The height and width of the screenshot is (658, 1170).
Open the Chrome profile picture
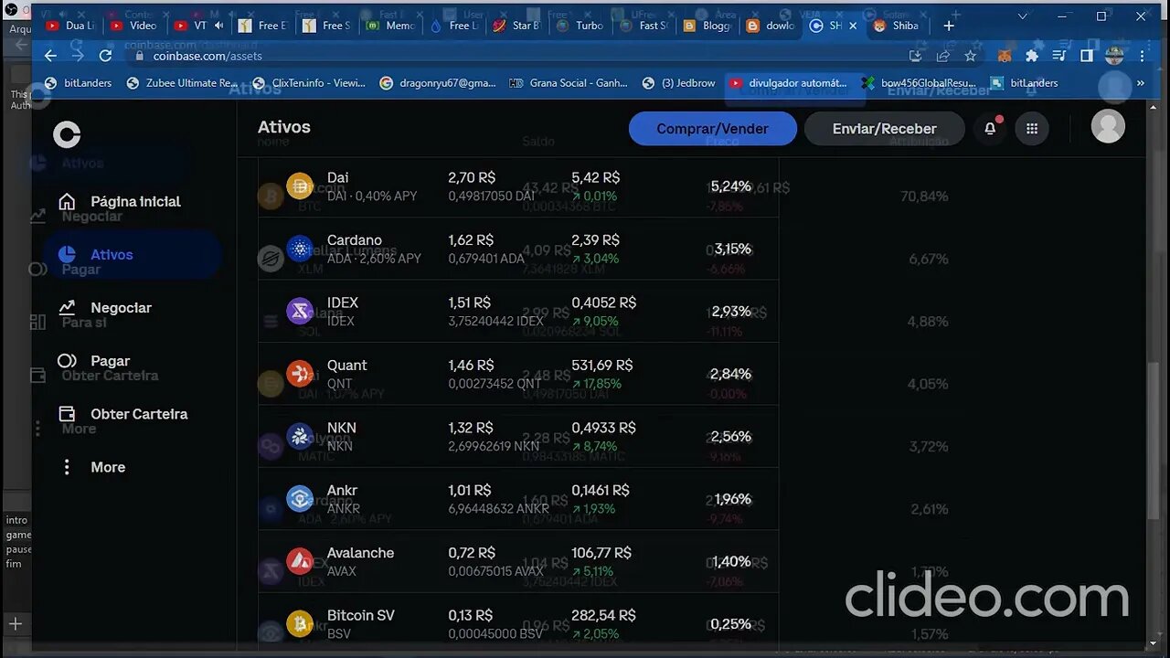pos(1115,56)
